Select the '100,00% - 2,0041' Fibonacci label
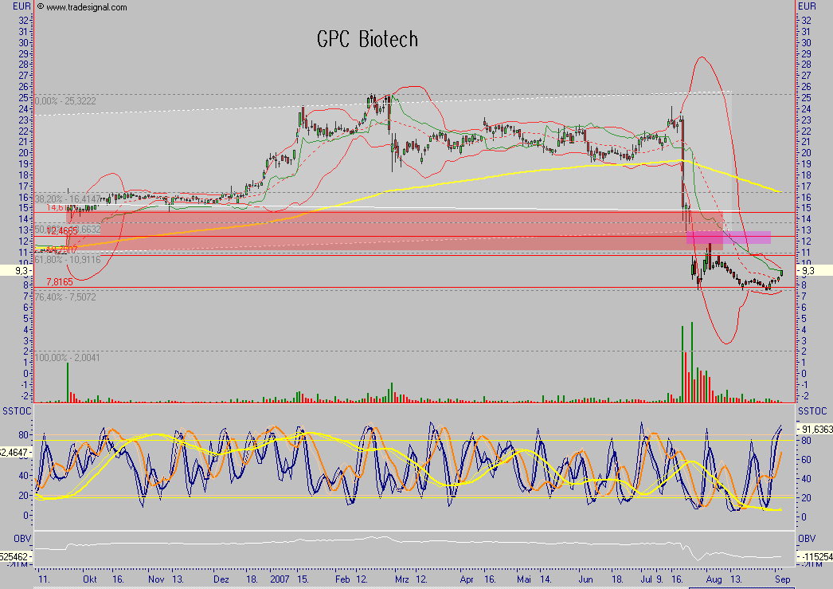 pos(68,357)
